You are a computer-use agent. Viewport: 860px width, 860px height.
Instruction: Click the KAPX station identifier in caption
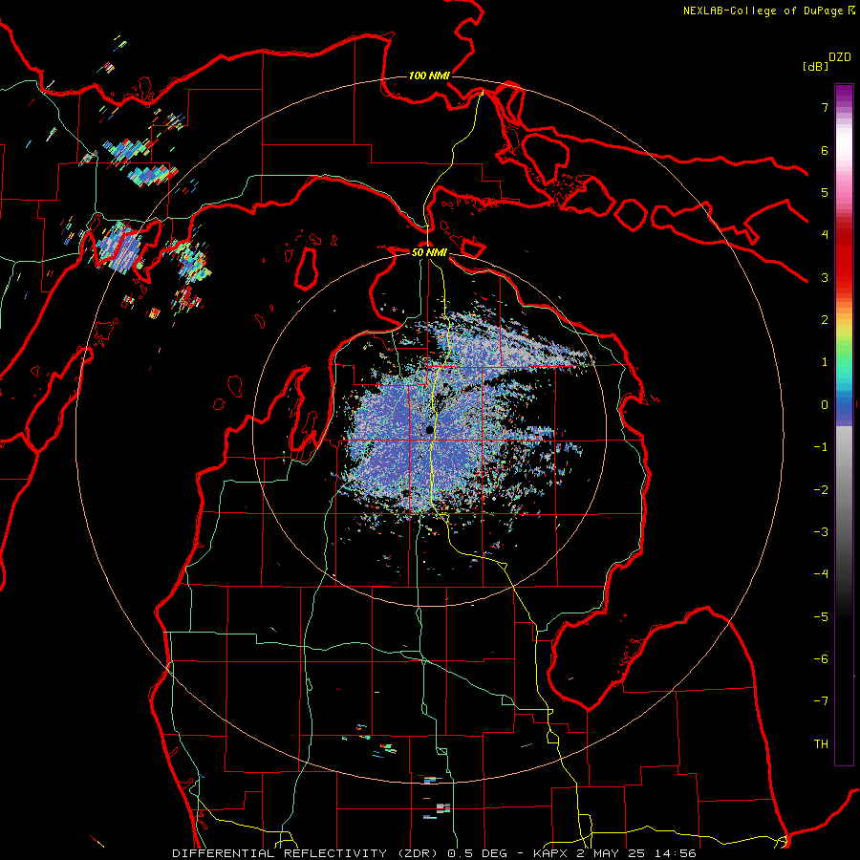549,853
